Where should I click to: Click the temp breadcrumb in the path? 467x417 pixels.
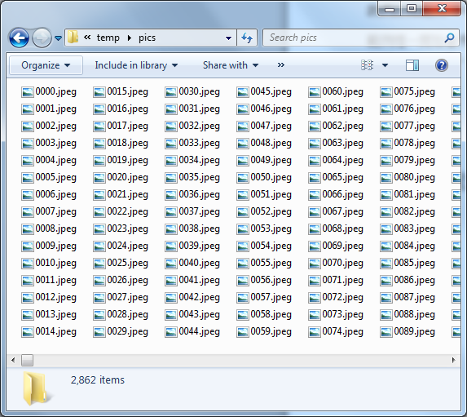[108, 38]
